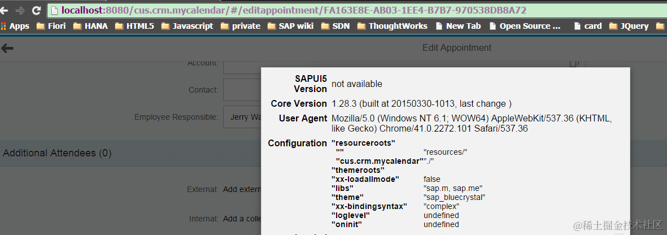The width and height of the screenshot is (667, 235).
Task: Open the SDN bookmark folder
Action: pyautogui.click(x=335, y=26)
